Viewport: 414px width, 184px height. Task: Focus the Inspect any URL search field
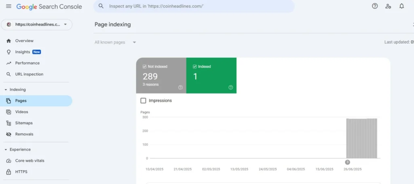[194, 6]
